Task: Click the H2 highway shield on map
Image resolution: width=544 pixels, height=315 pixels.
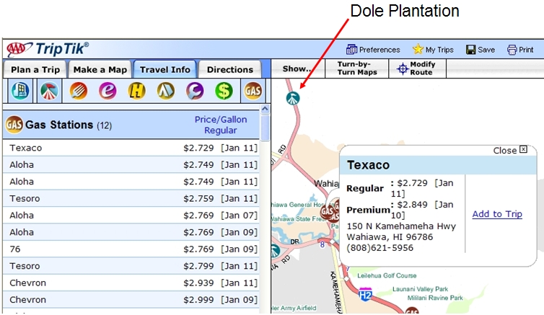Action: tap(365, 295)
